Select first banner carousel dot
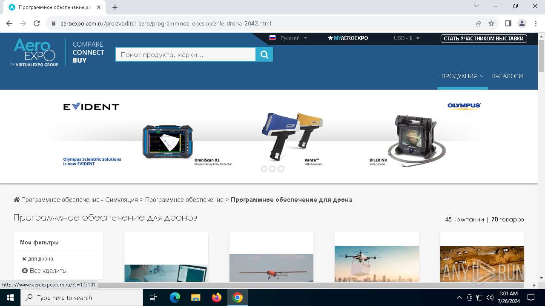 (x=264, y=169)
